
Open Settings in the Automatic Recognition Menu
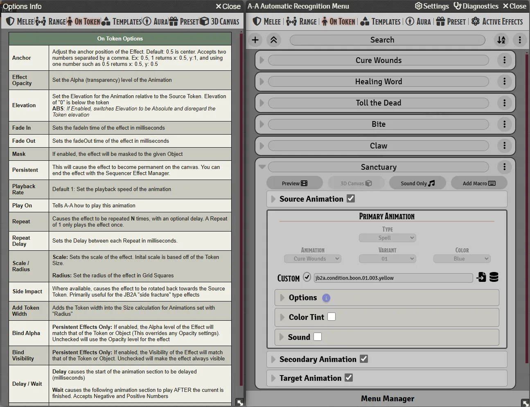(x=432, y=6)
